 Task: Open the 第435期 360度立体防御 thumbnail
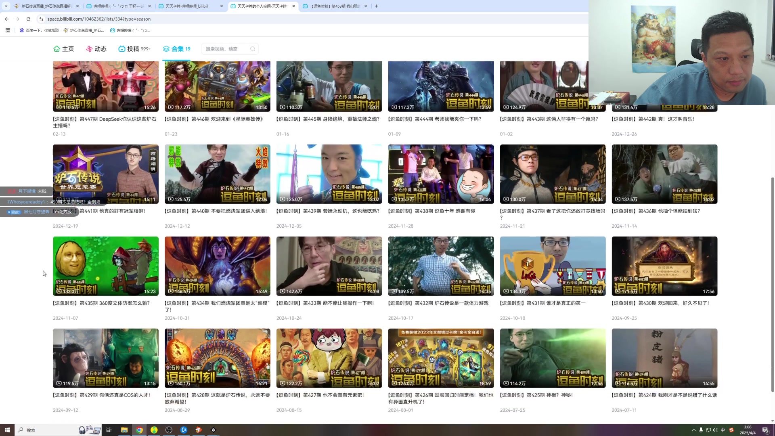106,266
